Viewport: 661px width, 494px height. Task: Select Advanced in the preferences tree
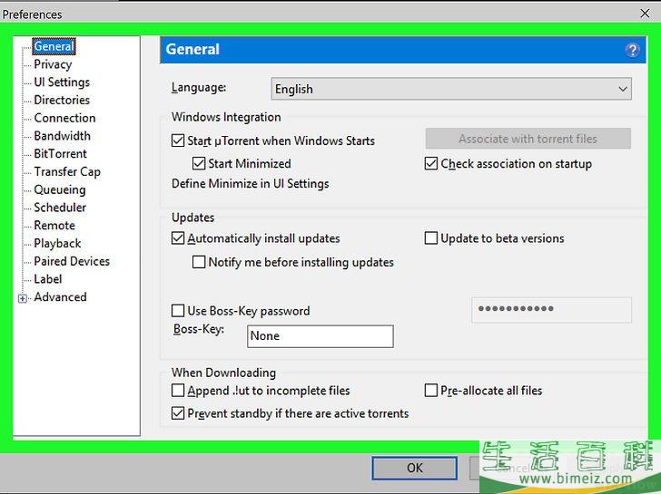(60, 297)
